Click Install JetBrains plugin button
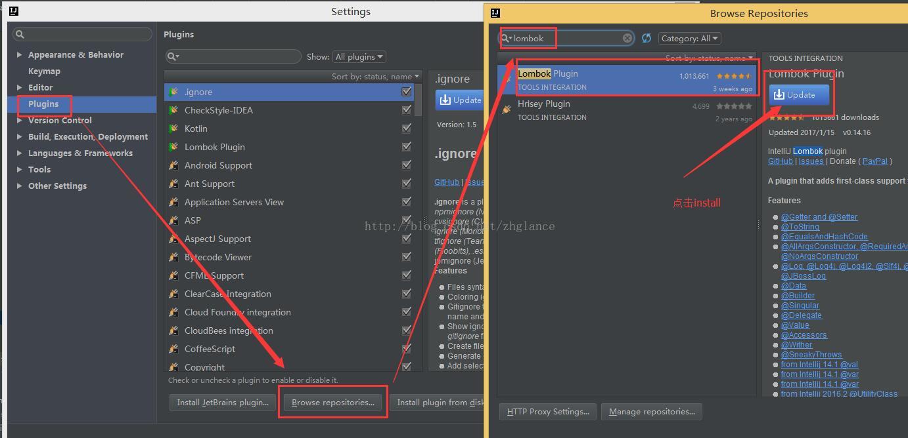The height and width of the screenshot is (438, 908). click(x=223, y=403)
